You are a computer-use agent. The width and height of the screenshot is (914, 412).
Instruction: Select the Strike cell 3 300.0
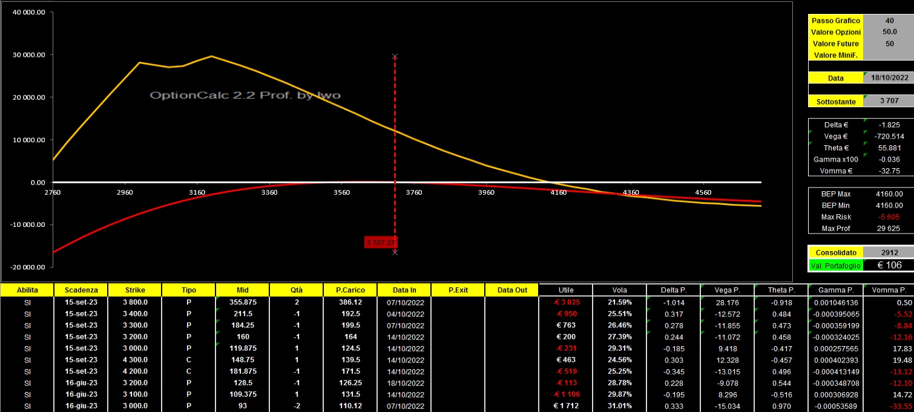135,325
